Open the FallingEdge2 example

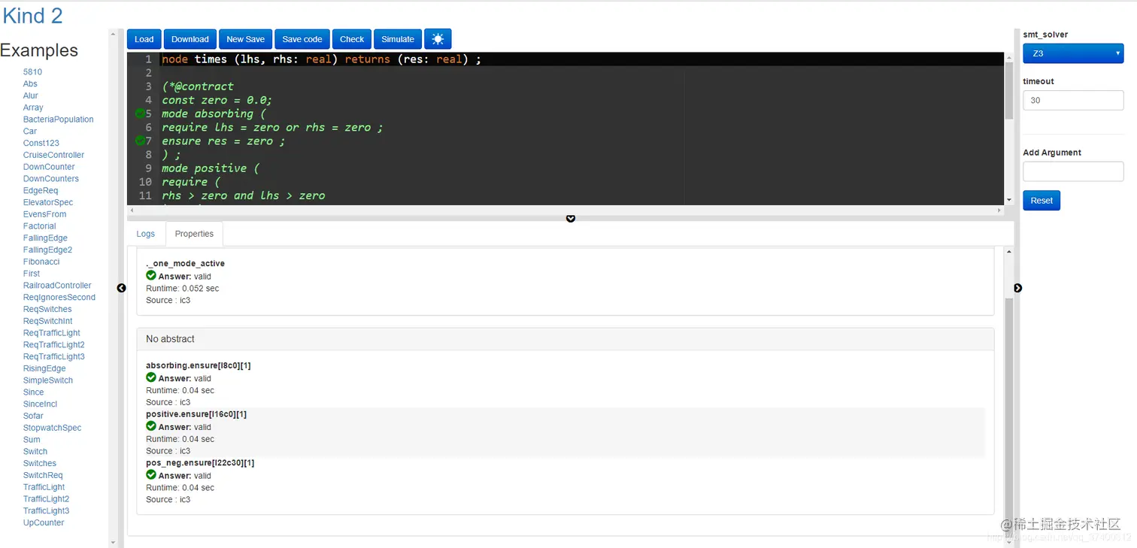click(47, 250)
